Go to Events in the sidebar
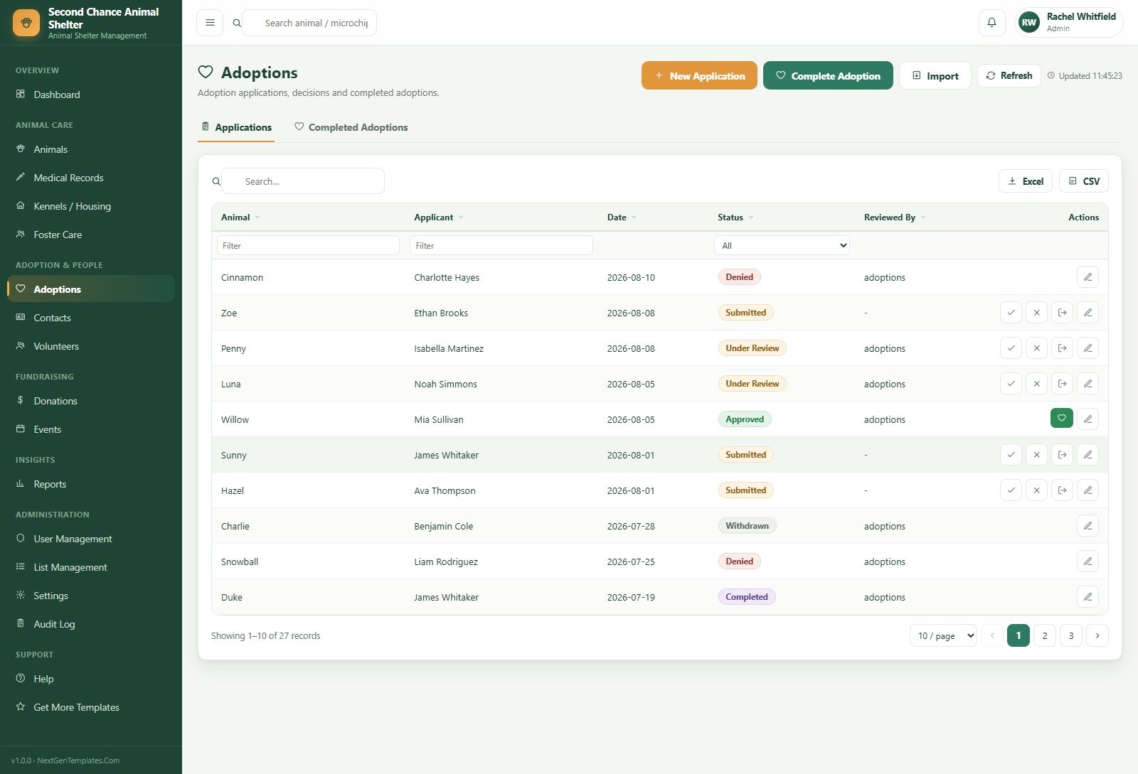This screenshot has width=1138, height=774. (91, 429)
